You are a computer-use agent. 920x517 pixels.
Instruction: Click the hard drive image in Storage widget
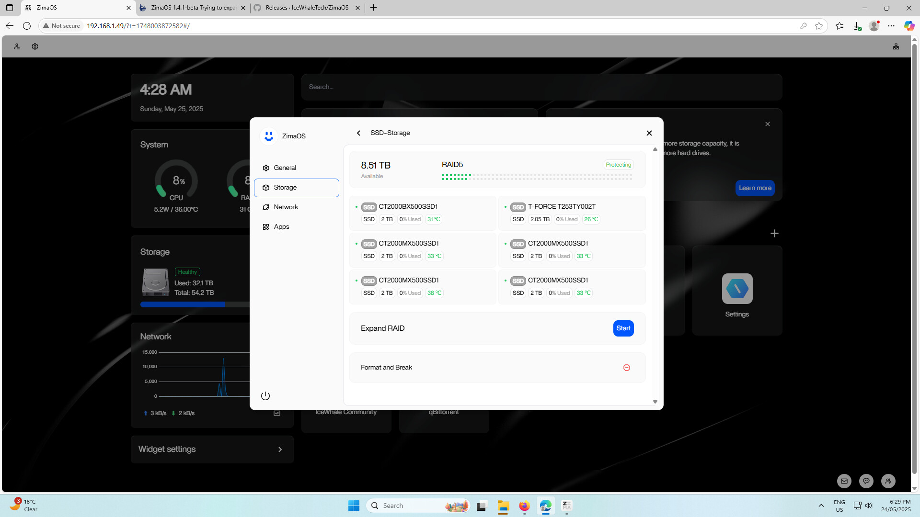[x=155, y=282]
